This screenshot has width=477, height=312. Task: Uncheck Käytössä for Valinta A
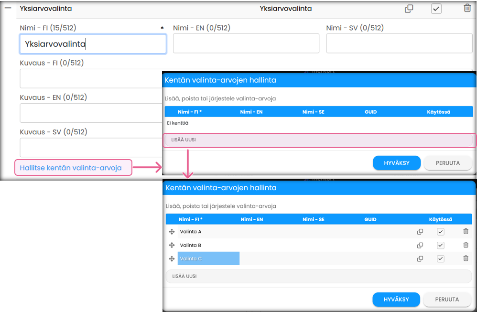tap(441, 232)
